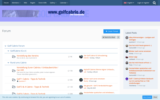Click avatar beside Fensterheber quietschen latest post
This screenshot has height=100, width=160.
(127, 69)
